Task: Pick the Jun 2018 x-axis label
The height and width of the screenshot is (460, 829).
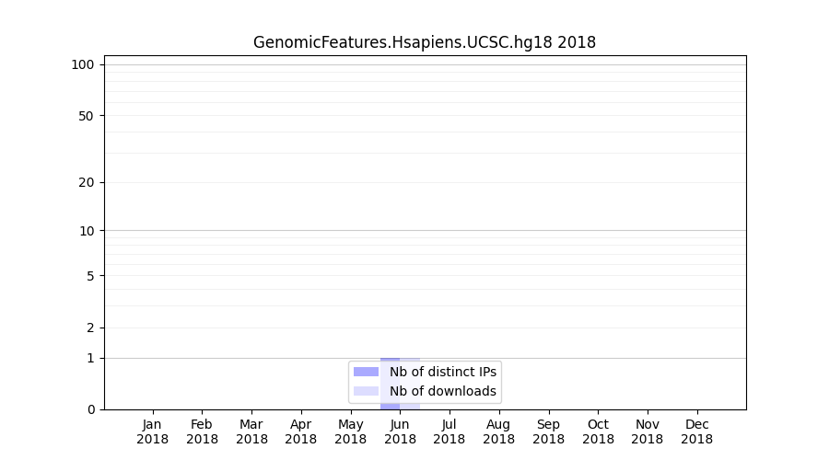Action: tap(400, 431)
